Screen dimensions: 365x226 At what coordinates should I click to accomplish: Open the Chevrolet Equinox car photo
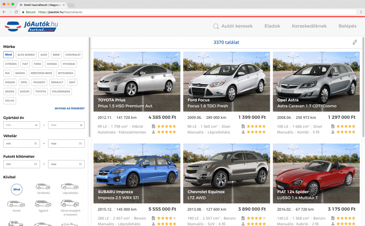pos(226,173)
